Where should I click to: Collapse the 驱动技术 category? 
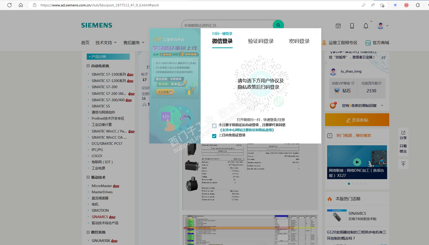88,177
